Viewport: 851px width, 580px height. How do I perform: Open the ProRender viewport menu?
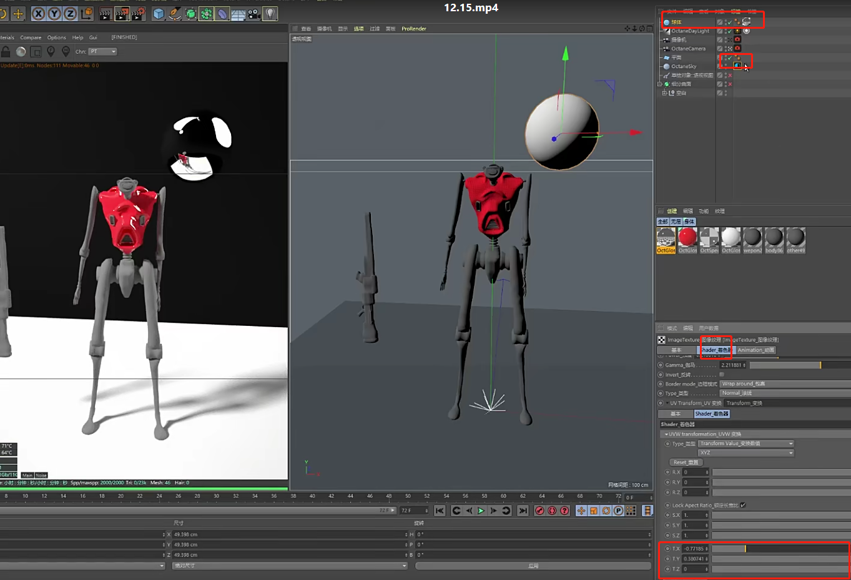414,29
